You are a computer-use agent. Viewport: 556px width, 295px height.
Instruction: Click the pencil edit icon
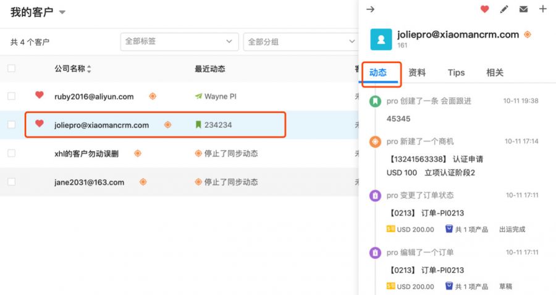click(x=504, y=9)
